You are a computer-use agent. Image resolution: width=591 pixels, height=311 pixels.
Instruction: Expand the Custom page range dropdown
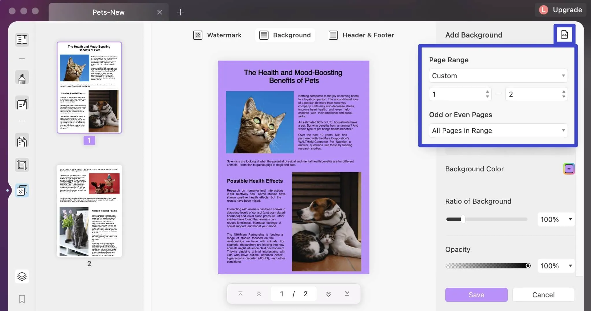click(x=498, y=76)
